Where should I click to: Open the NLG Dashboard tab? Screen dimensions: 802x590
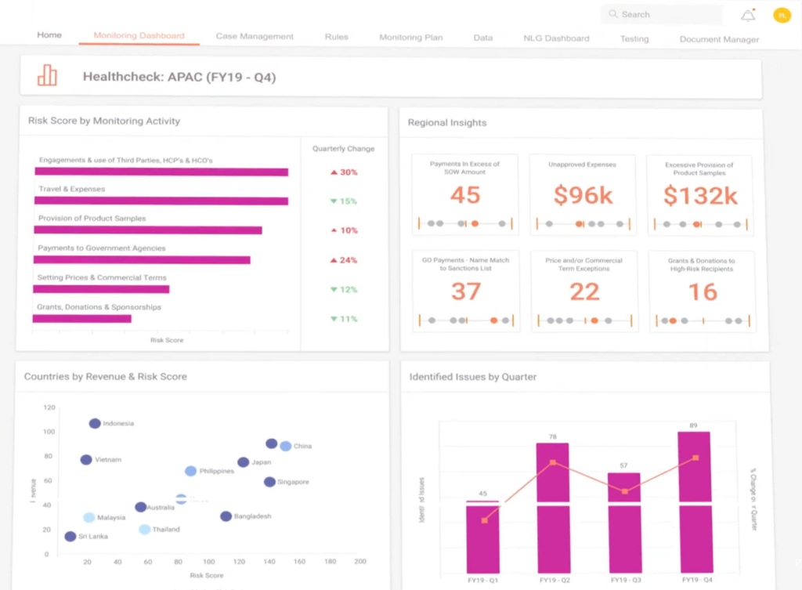click(556, 37)
